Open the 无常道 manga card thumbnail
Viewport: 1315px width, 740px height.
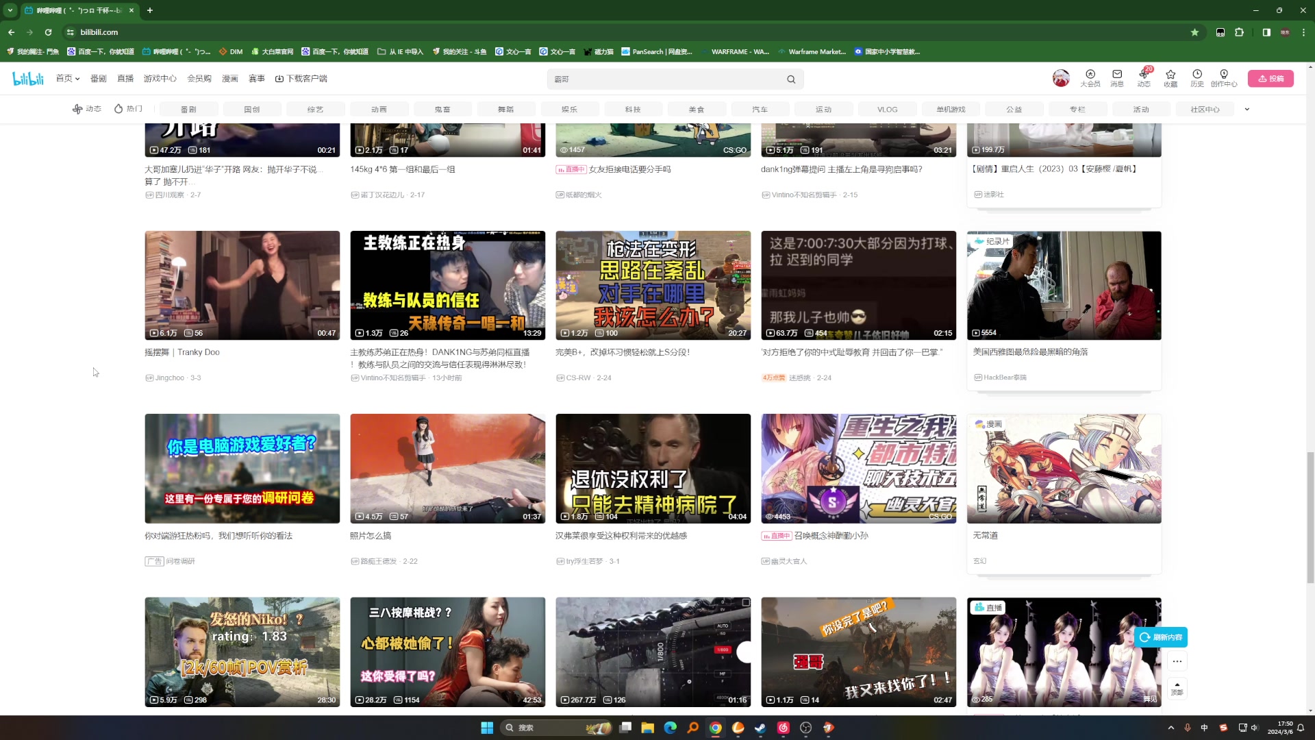[1064, 468]
